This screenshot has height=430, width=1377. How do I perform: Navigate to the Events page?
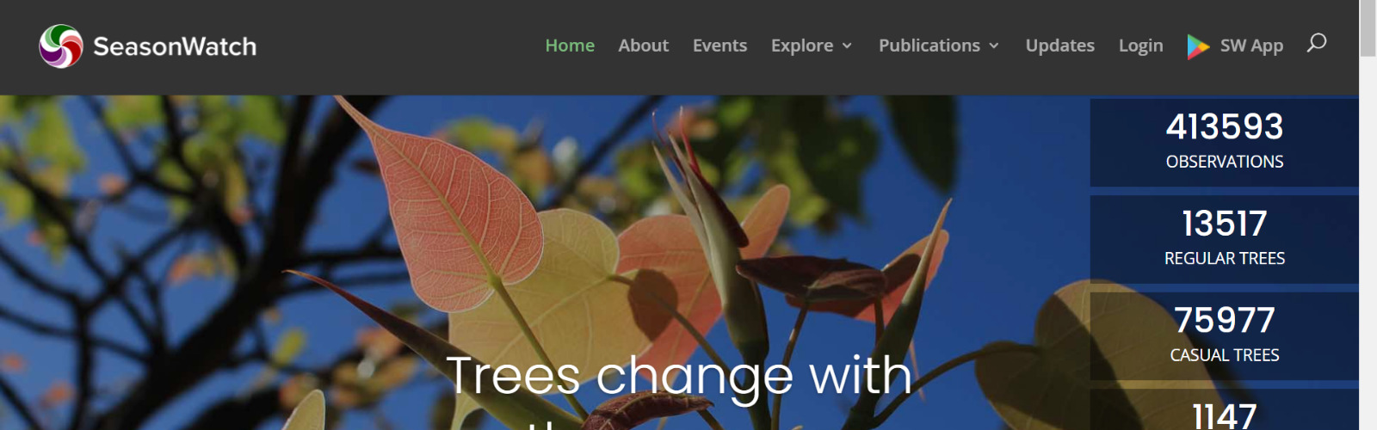719,46
